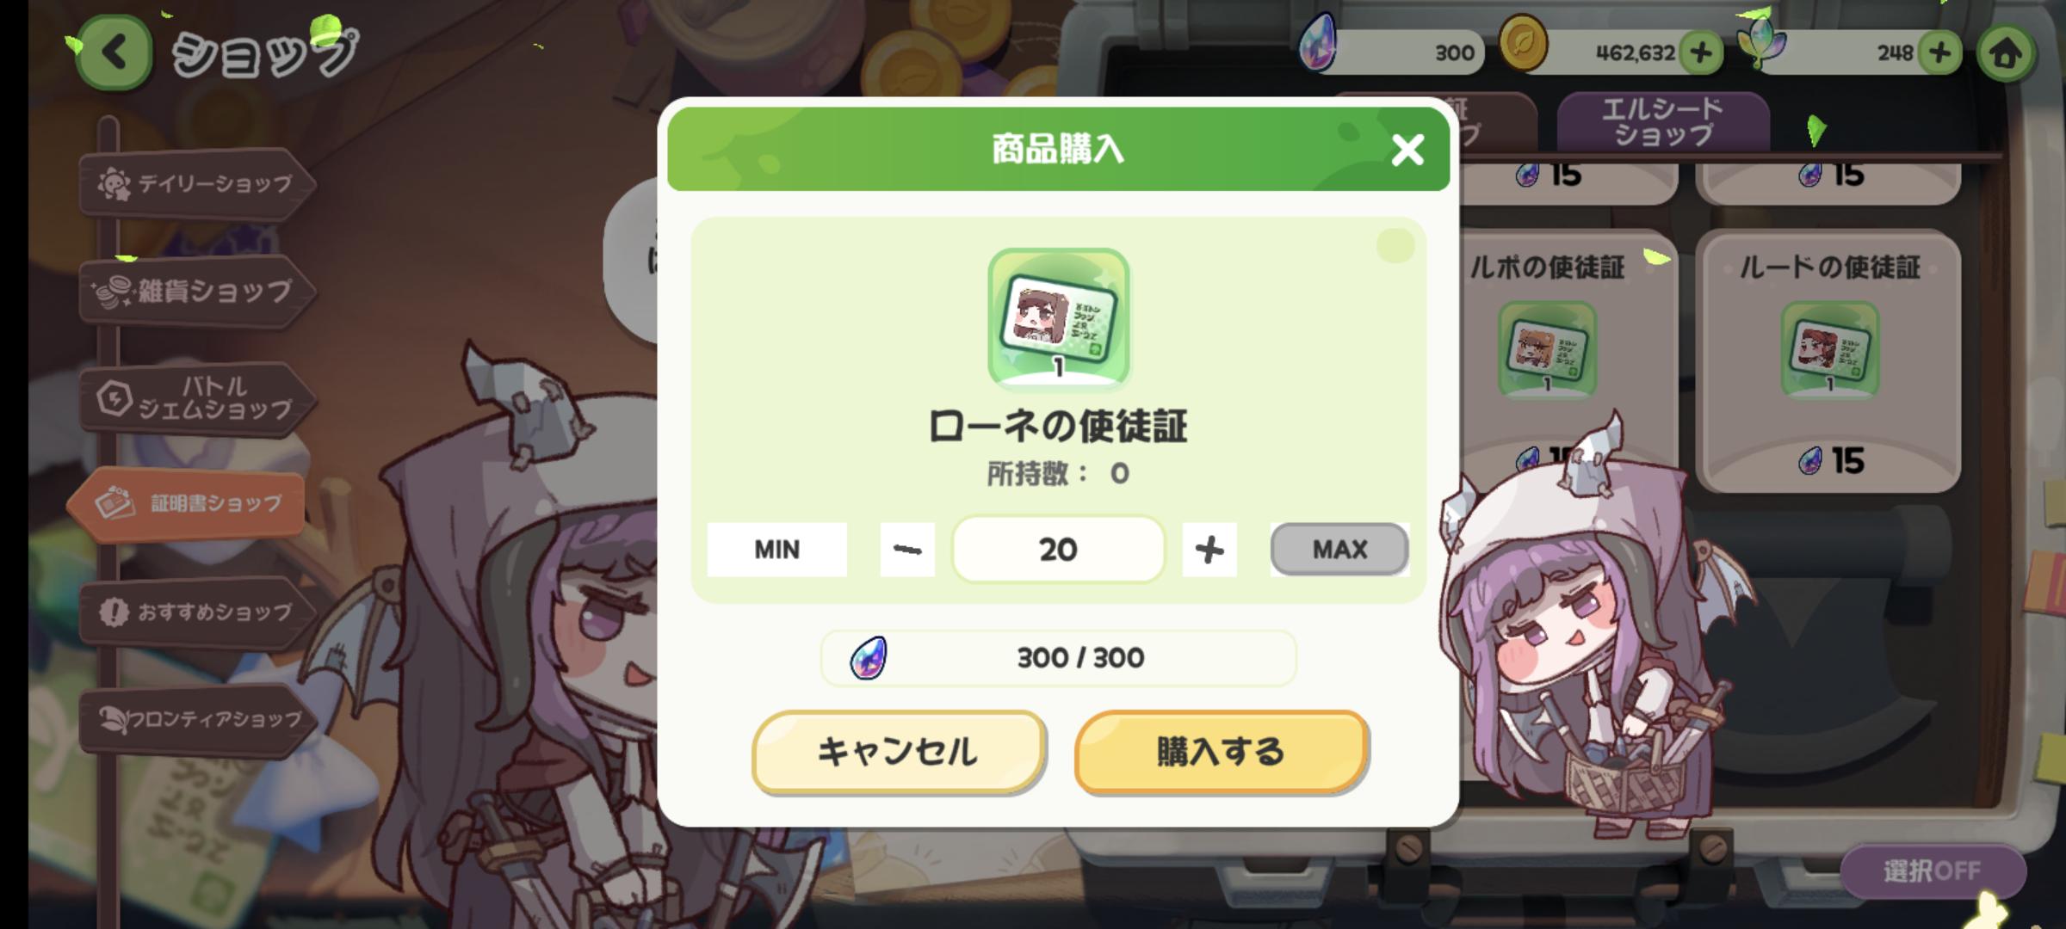Switch to エルシードショップ tab
Screen dimensions: 2066x929
[x=1663, y=122]
